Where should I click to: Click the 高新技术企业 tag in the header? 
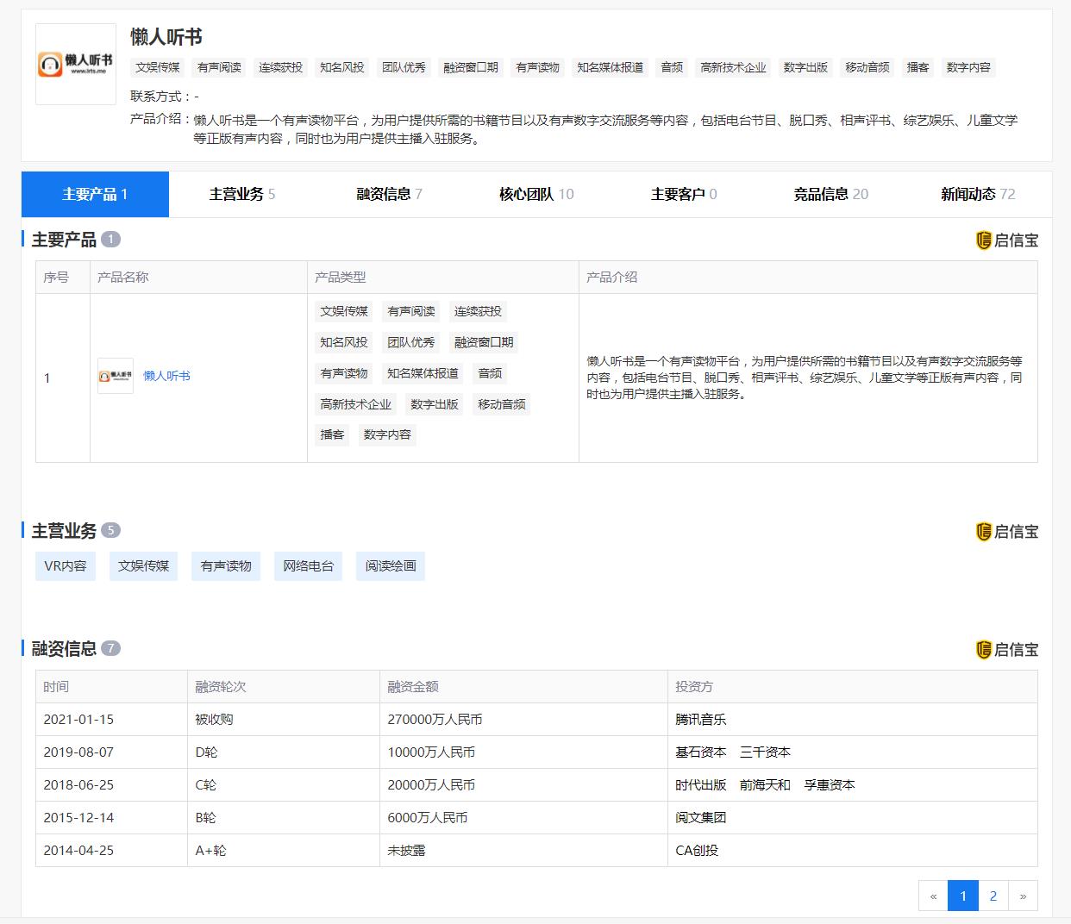tap(733, 67)
